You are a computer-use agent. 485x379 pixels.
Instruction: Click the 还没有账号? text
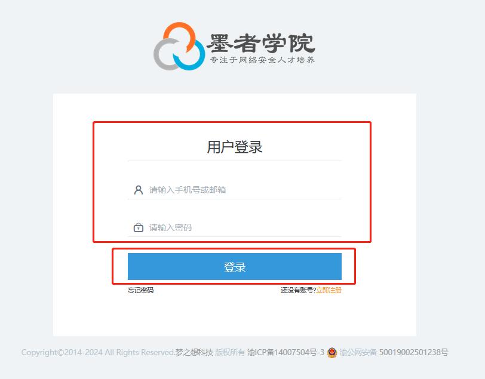[298, 290]
